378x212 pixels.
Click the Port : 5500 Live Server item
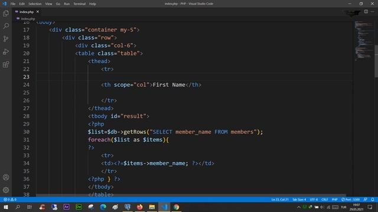tap(350, 200)
